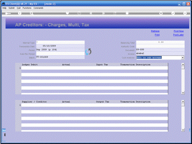Image resolution: width=192 pixels, height=144 pixels.
Task: Click the Post Now link
Action: point(179,31)
